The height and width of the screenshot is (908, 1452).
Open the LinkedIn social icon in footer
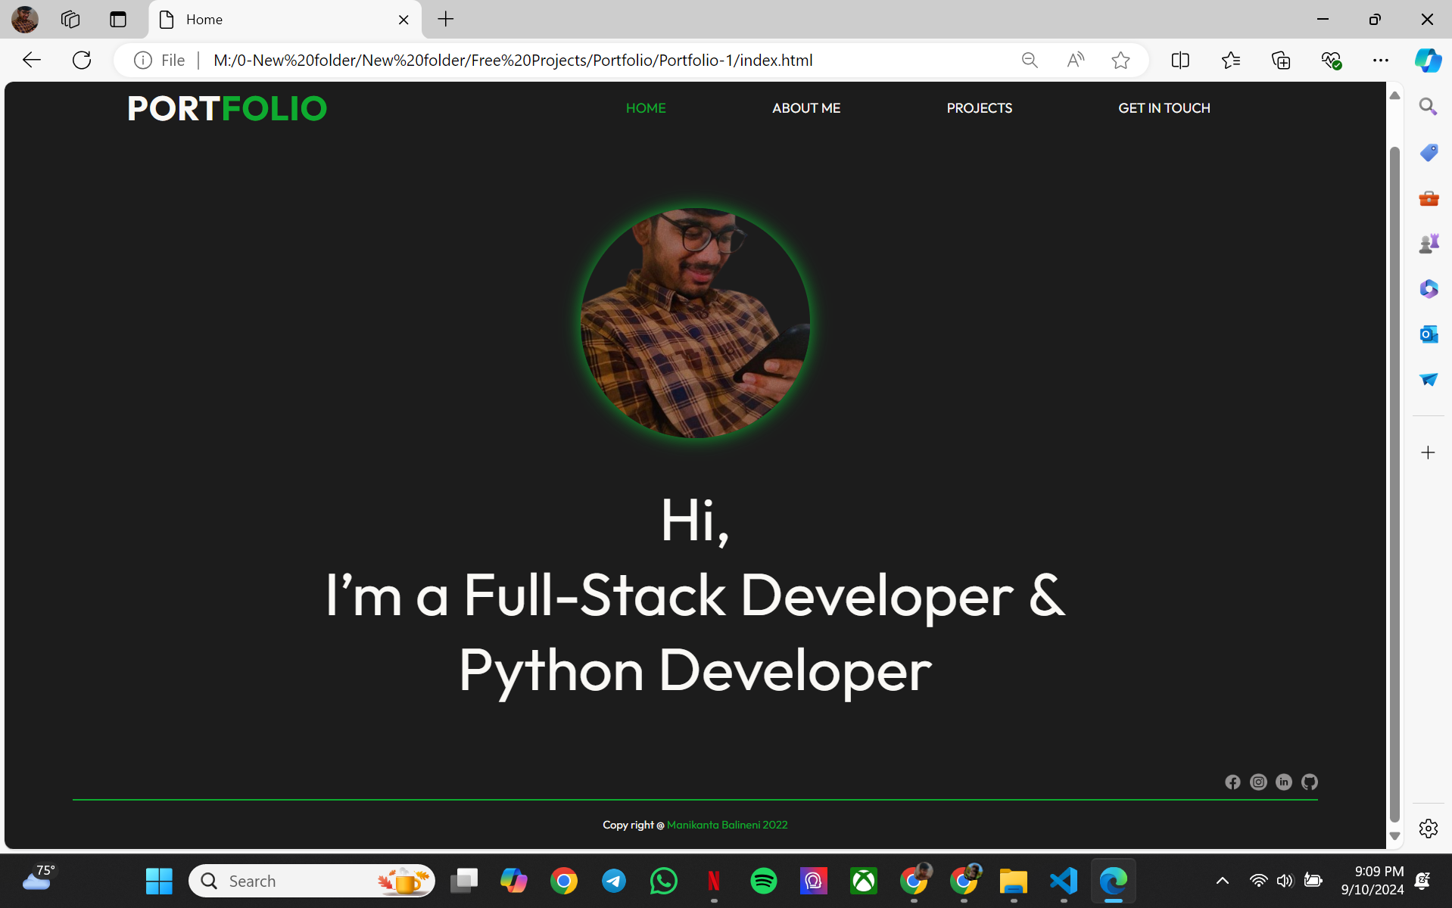click(1284, 782)
